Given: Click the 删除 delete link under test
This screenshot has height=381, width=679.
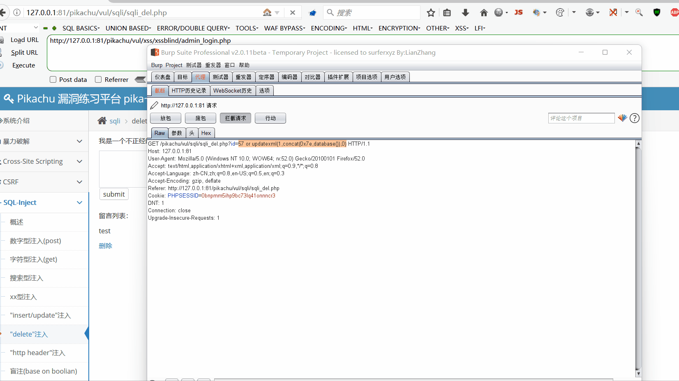Looking at the screenshot, I should 106,246.
